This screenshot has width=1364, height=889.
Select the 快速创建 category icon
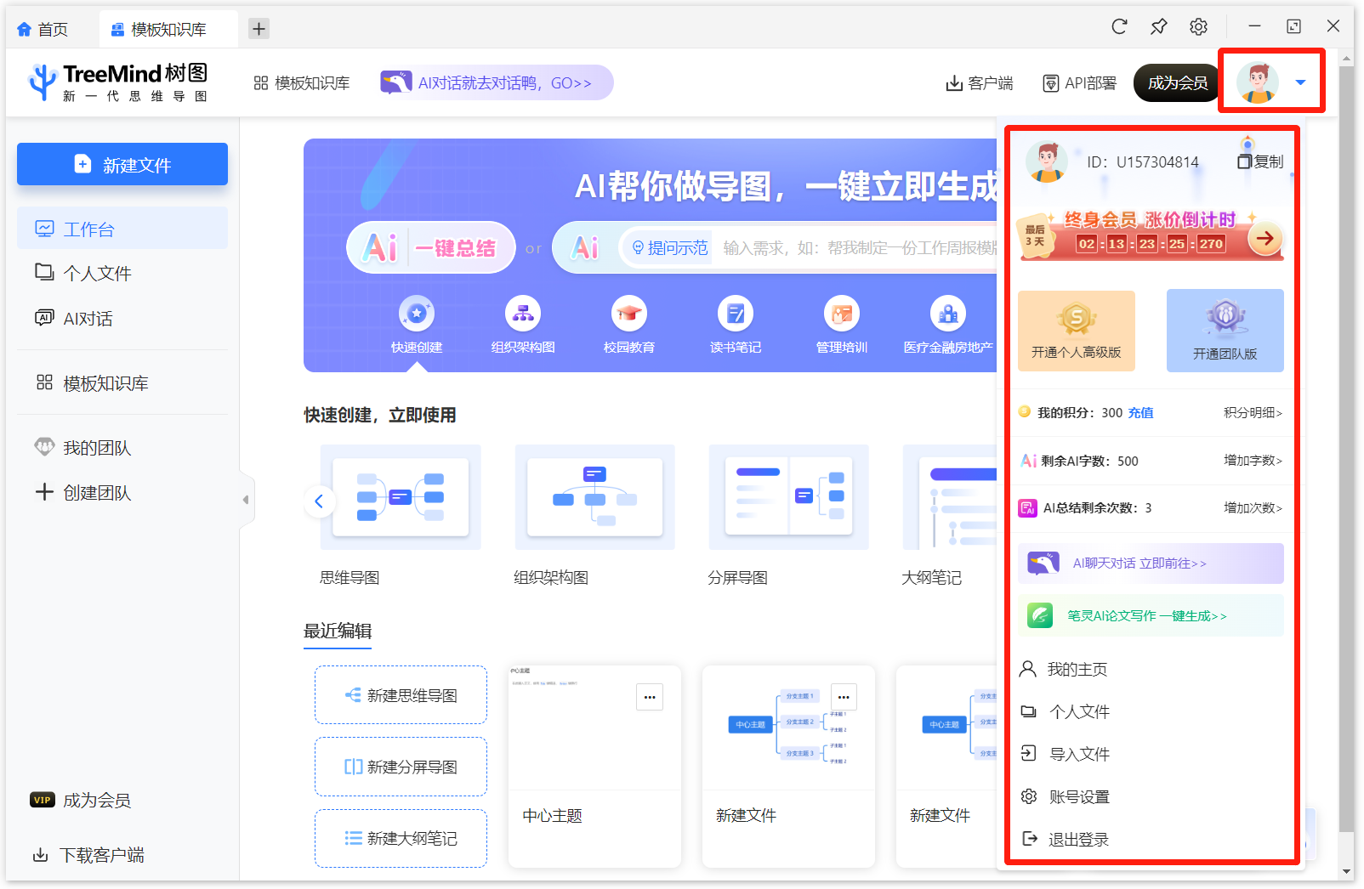pos(417,324)
